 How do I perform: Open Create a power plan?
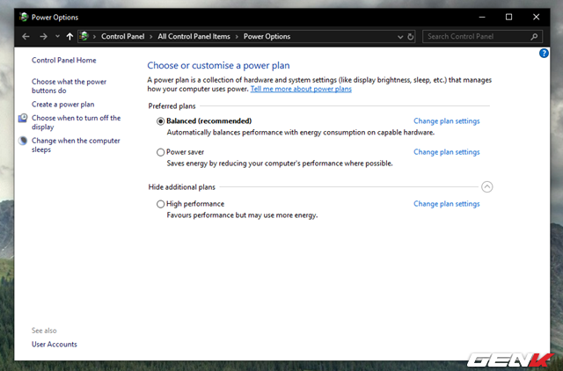(x=62, y=105)
